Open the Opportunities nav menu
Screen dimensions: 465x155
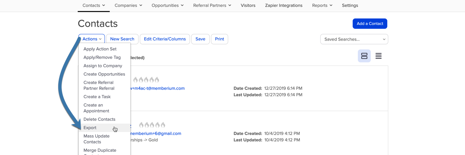(x=168, y=5)
